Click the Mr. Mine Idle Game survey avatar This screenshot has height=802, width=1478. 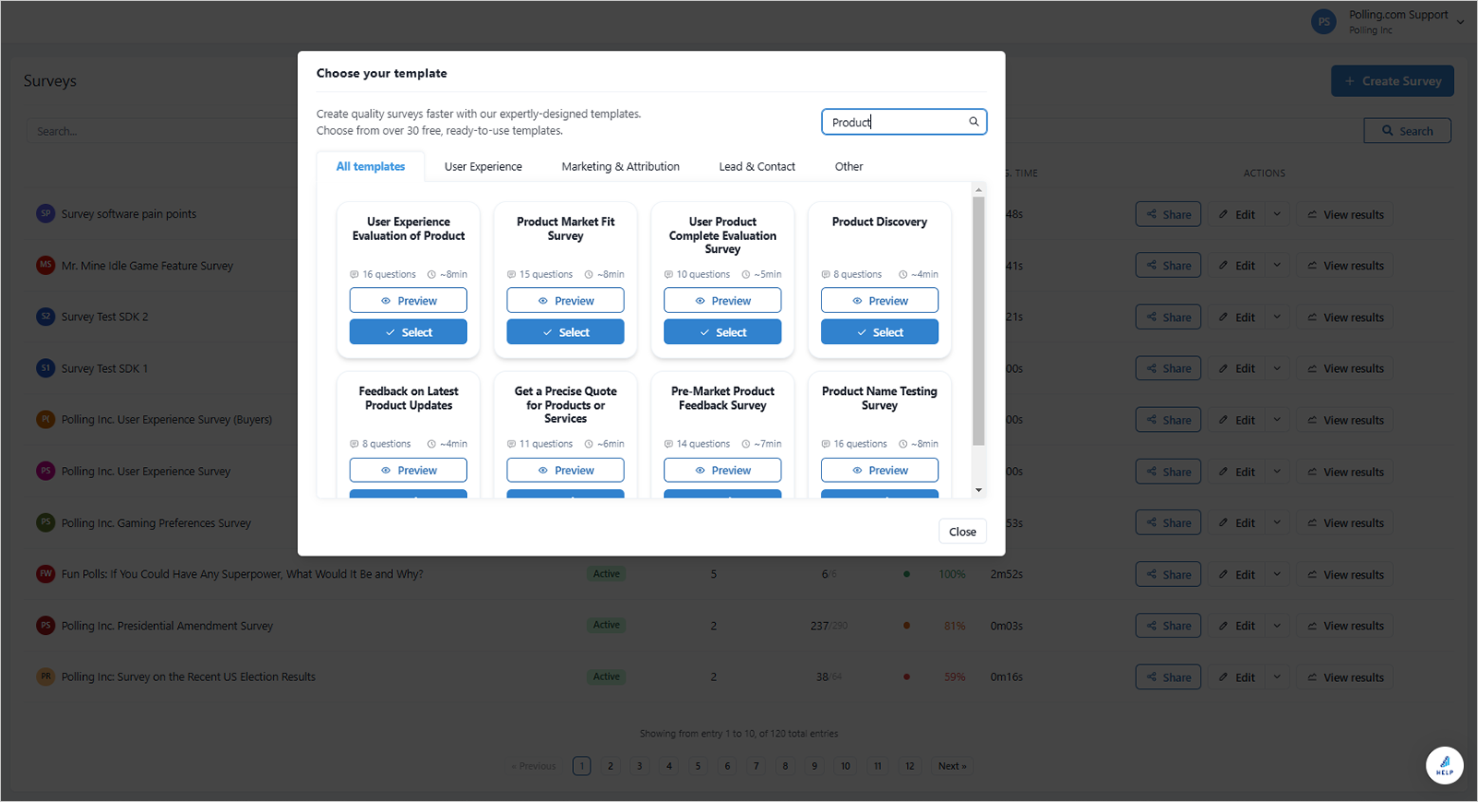tap(45, 265)
